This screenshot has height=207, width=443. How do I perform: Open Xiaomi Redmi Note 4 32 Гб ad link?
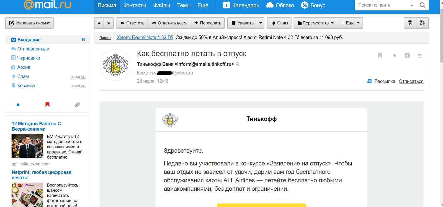[145, 37]
